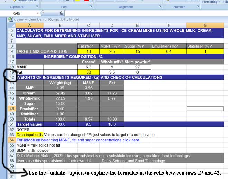
Task: Click the fx Insert Function icon
Action: pyautogui.click(x=61, y=13)
